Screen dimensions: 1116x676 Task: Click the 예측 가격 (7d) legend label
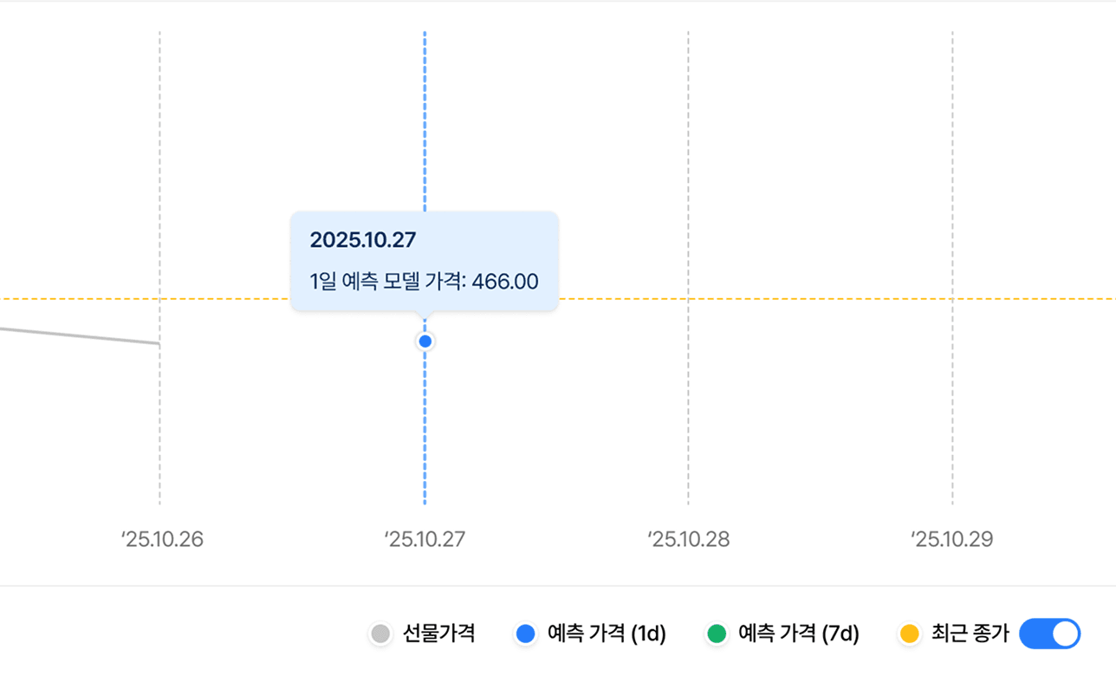798,634
